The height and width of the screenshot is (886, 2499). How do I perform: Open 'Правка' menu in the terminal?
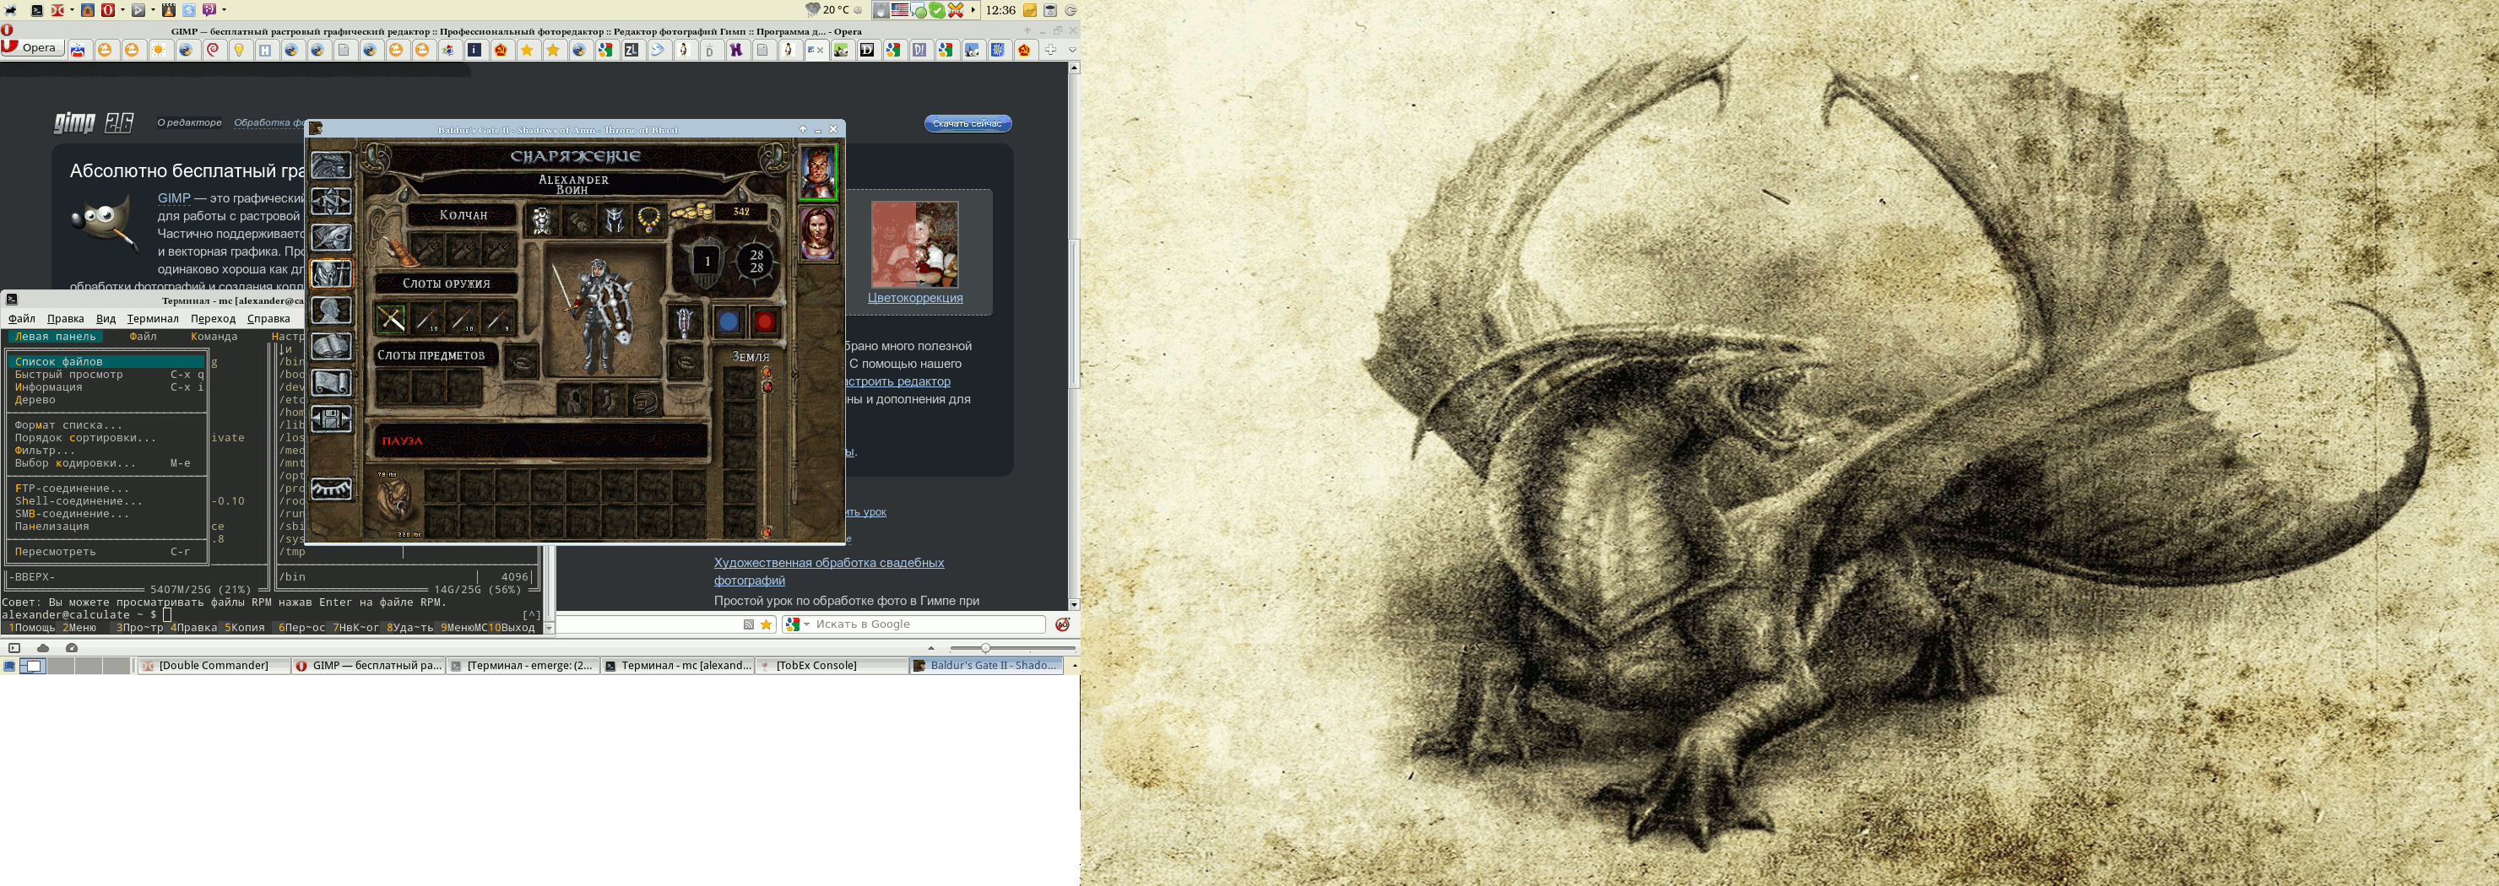[65, 319]
